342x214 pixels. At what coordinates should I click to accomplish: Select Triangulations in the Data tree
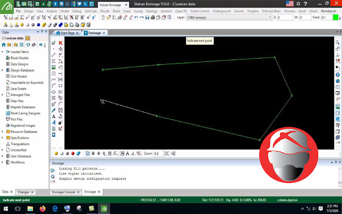click(20, 144)
